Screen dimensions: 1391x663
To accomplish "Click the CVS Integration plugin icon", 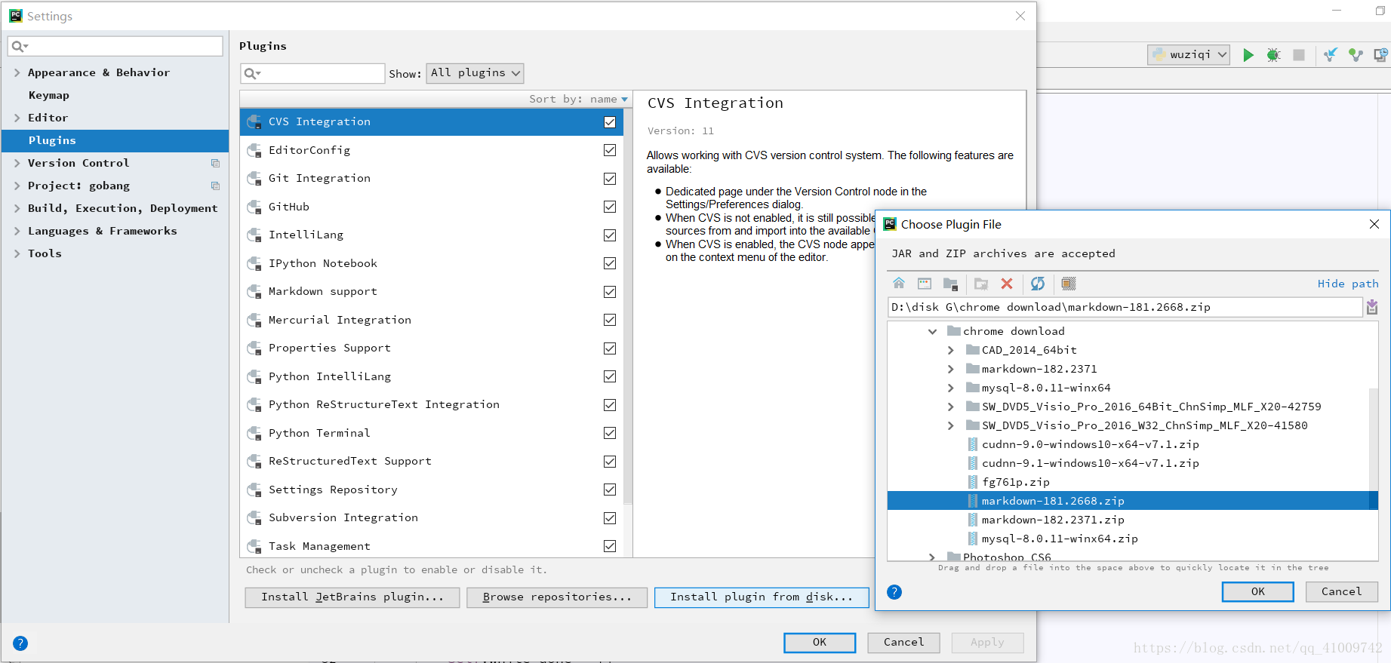I will pyautogui.click(x=254, y=122).
